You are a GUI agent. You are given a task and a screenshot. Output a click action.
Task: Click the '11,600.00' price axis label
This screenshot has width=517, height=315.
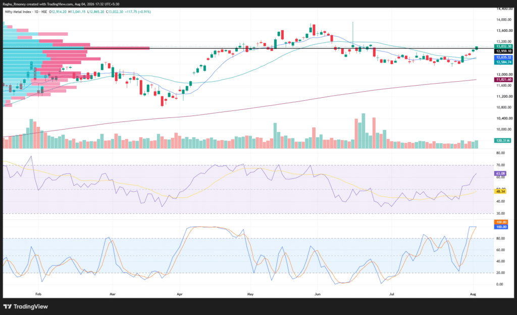click(x=504, y=85)
